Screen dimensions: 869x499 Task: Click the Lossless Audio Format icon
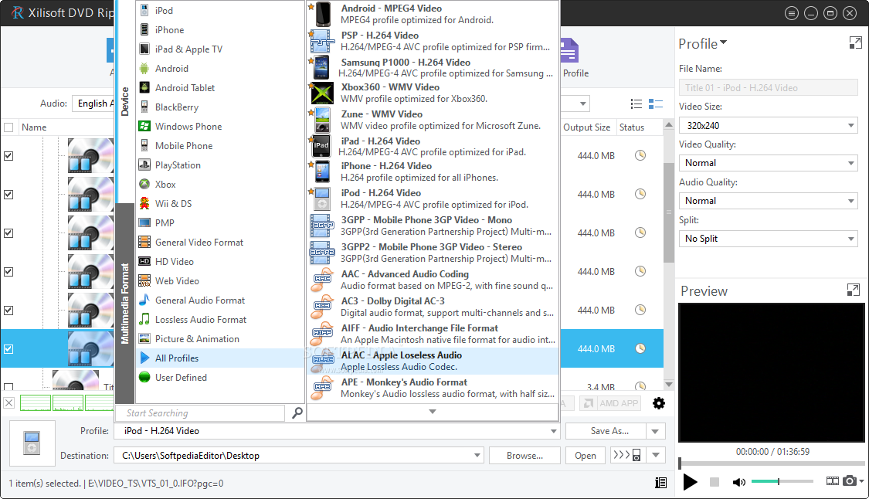click(144, 319)
